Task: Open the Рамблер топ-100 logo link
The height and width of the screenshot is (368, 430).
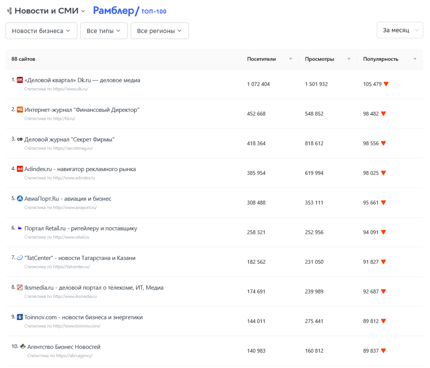Action: pos(130,11)
